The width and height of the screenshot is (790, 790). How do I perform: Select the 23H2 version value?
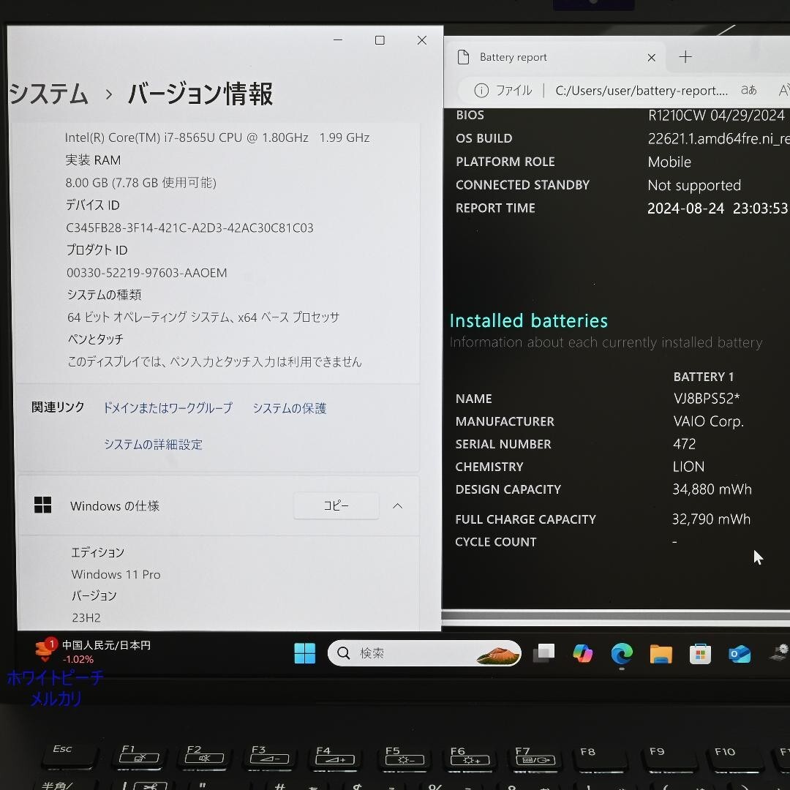coord(86,617)
